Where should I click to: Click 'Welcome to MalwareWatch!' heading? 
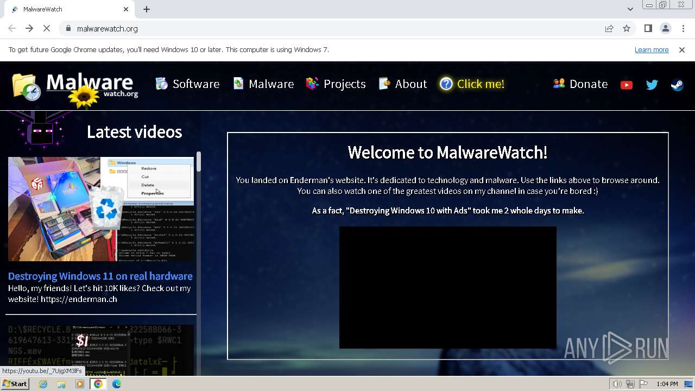coord(447,152)
